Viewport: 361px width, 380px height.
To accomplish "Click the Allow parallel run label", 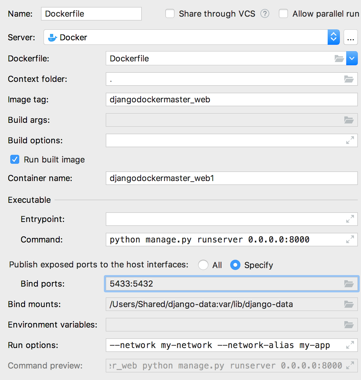I will [326, 14].
